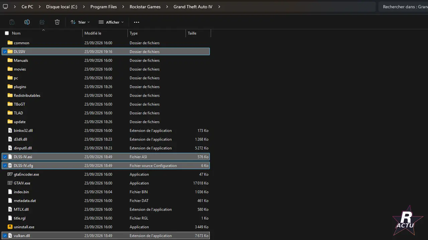The height and width of the screenshot is (240, 428).
Task: Expand chevron after Program Files breadcrumb
Action: pyautogui.click(x=123, y=7)
